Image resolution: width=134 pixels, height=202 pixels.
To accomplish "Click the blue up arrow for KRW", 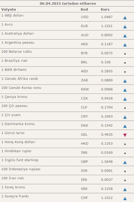I will click(125, 90).
